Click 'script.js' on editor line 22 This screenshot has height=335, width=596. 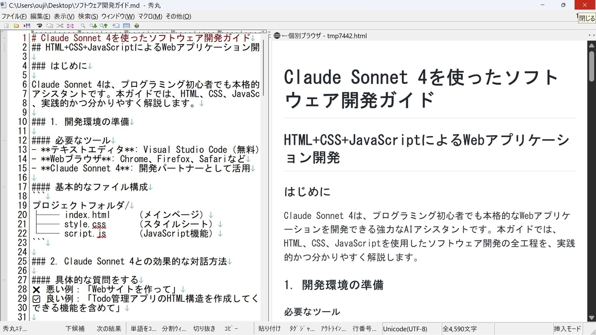pyautogui.click(x=85, y=234)
